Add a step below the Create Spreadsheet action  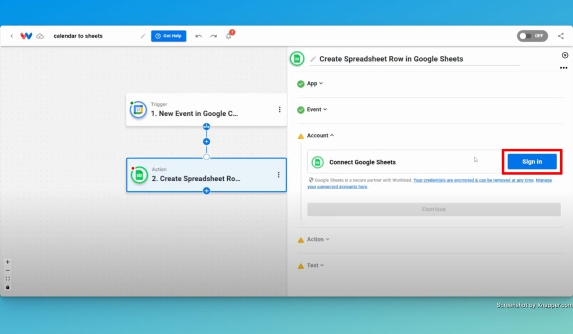click(x=206, y=191)
